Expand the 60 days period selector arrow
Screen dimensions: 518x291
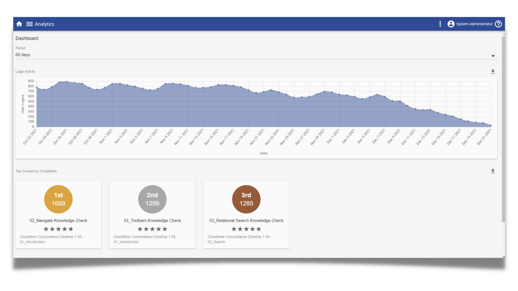click(493, 56)
